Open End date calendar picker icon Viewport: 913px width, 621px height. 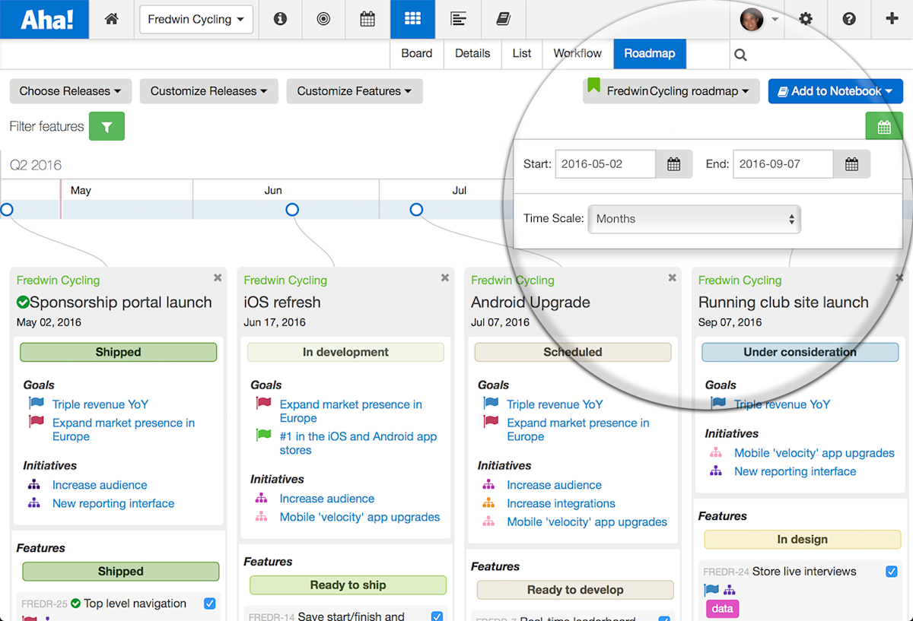click(x=852, y=164)
